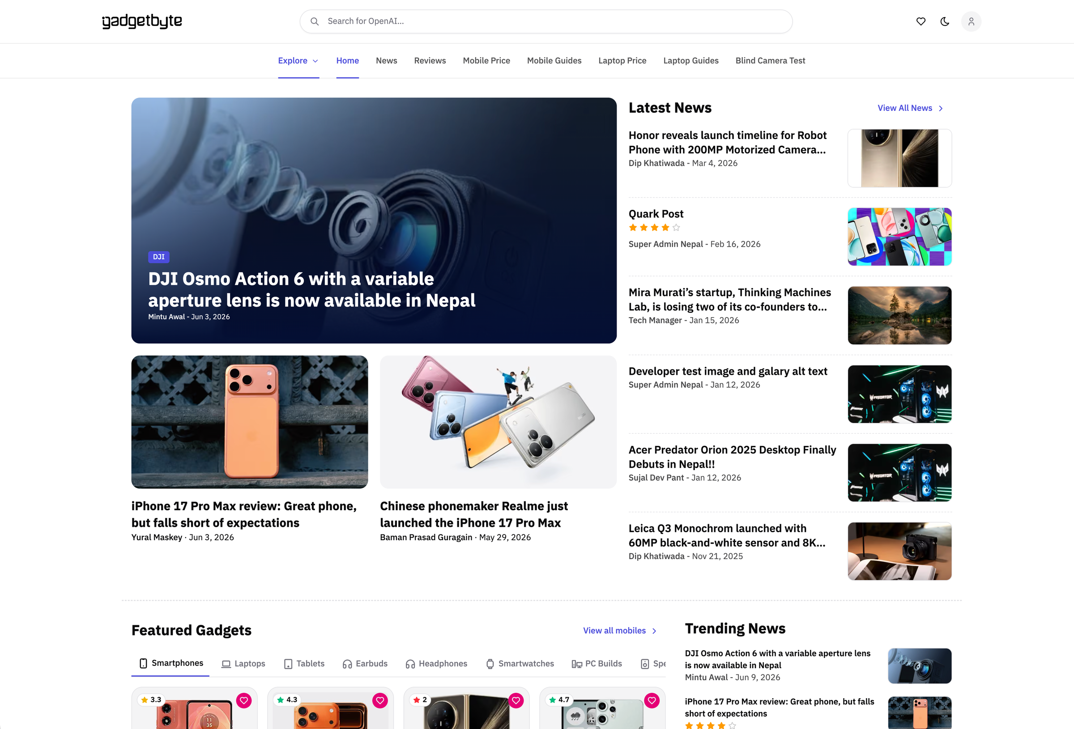
Task: Toggle dark mode with moon icon
Action: pyautogui.click(x=945, y=21)
